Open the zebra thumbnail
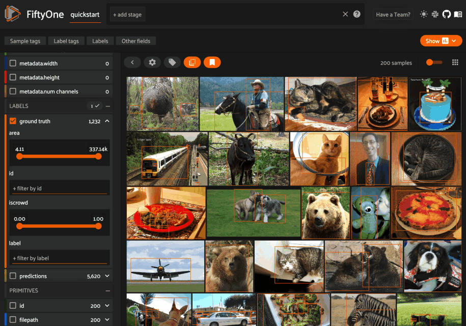 click(364, 310)
